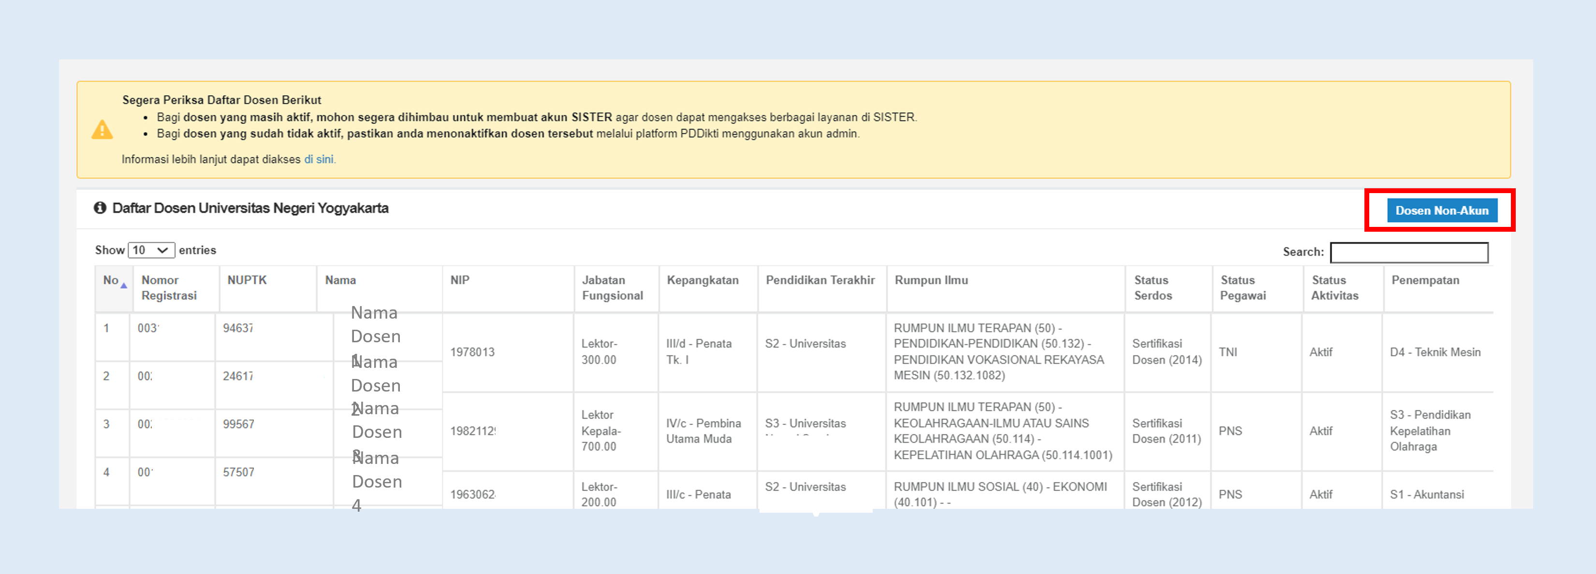Image resolution: width=1596 pixels, height=574 pixels.
Task: Sort by Jabatan Fungsional column header
Action: pyautogui.click(x=616, y=288)
